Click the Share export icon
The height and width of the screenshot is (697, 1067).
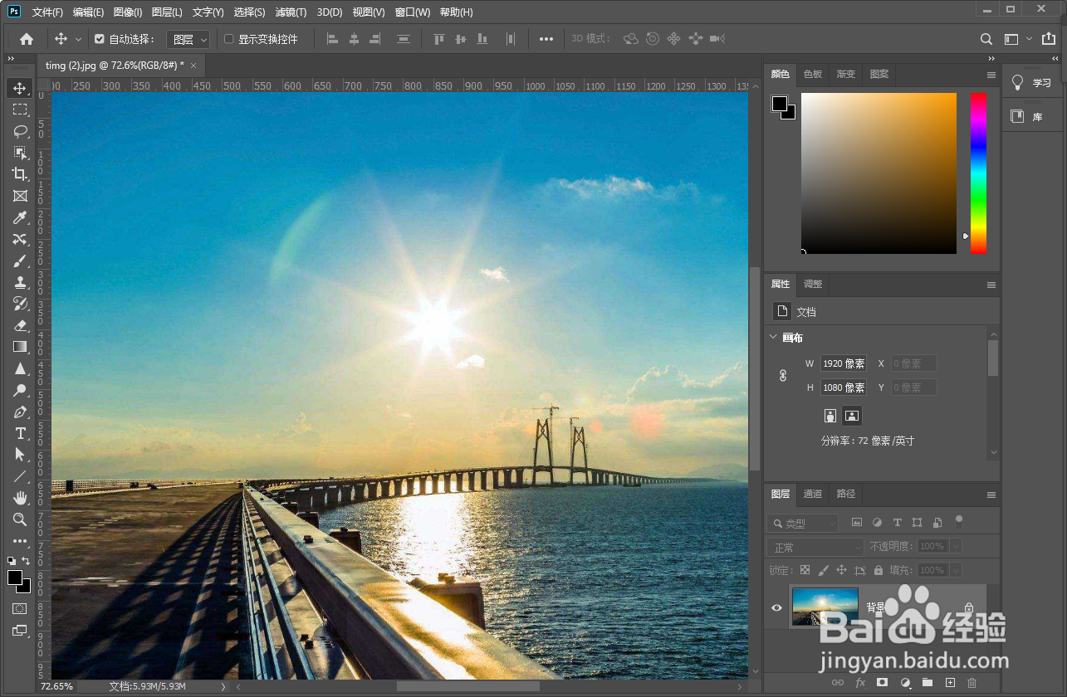point(1050,39)
